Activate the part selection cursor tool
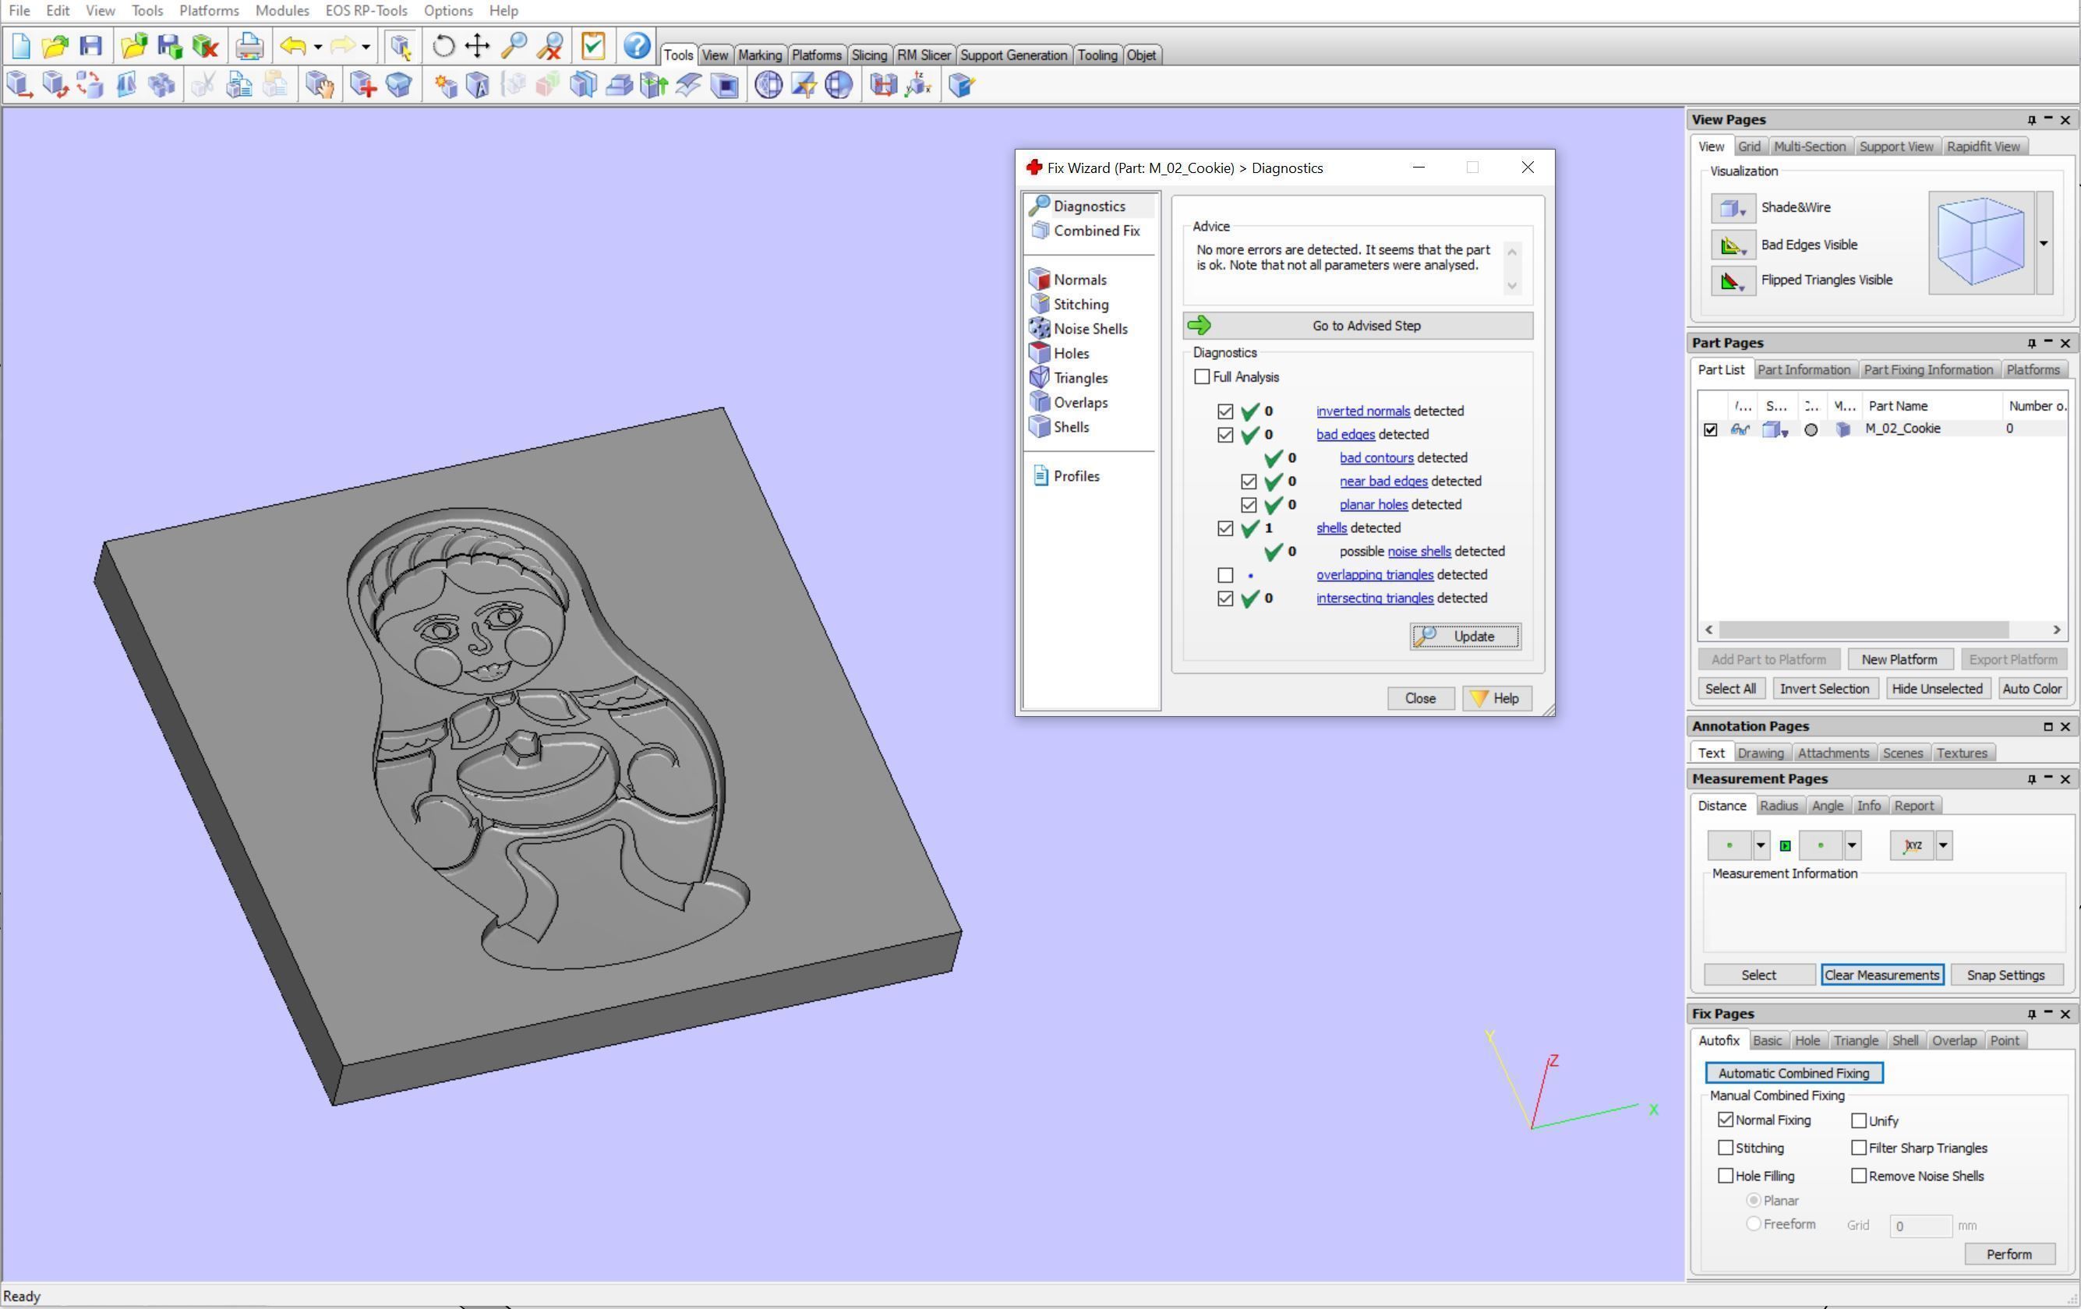This screenshot has height=1309, width=2081. 400,46
